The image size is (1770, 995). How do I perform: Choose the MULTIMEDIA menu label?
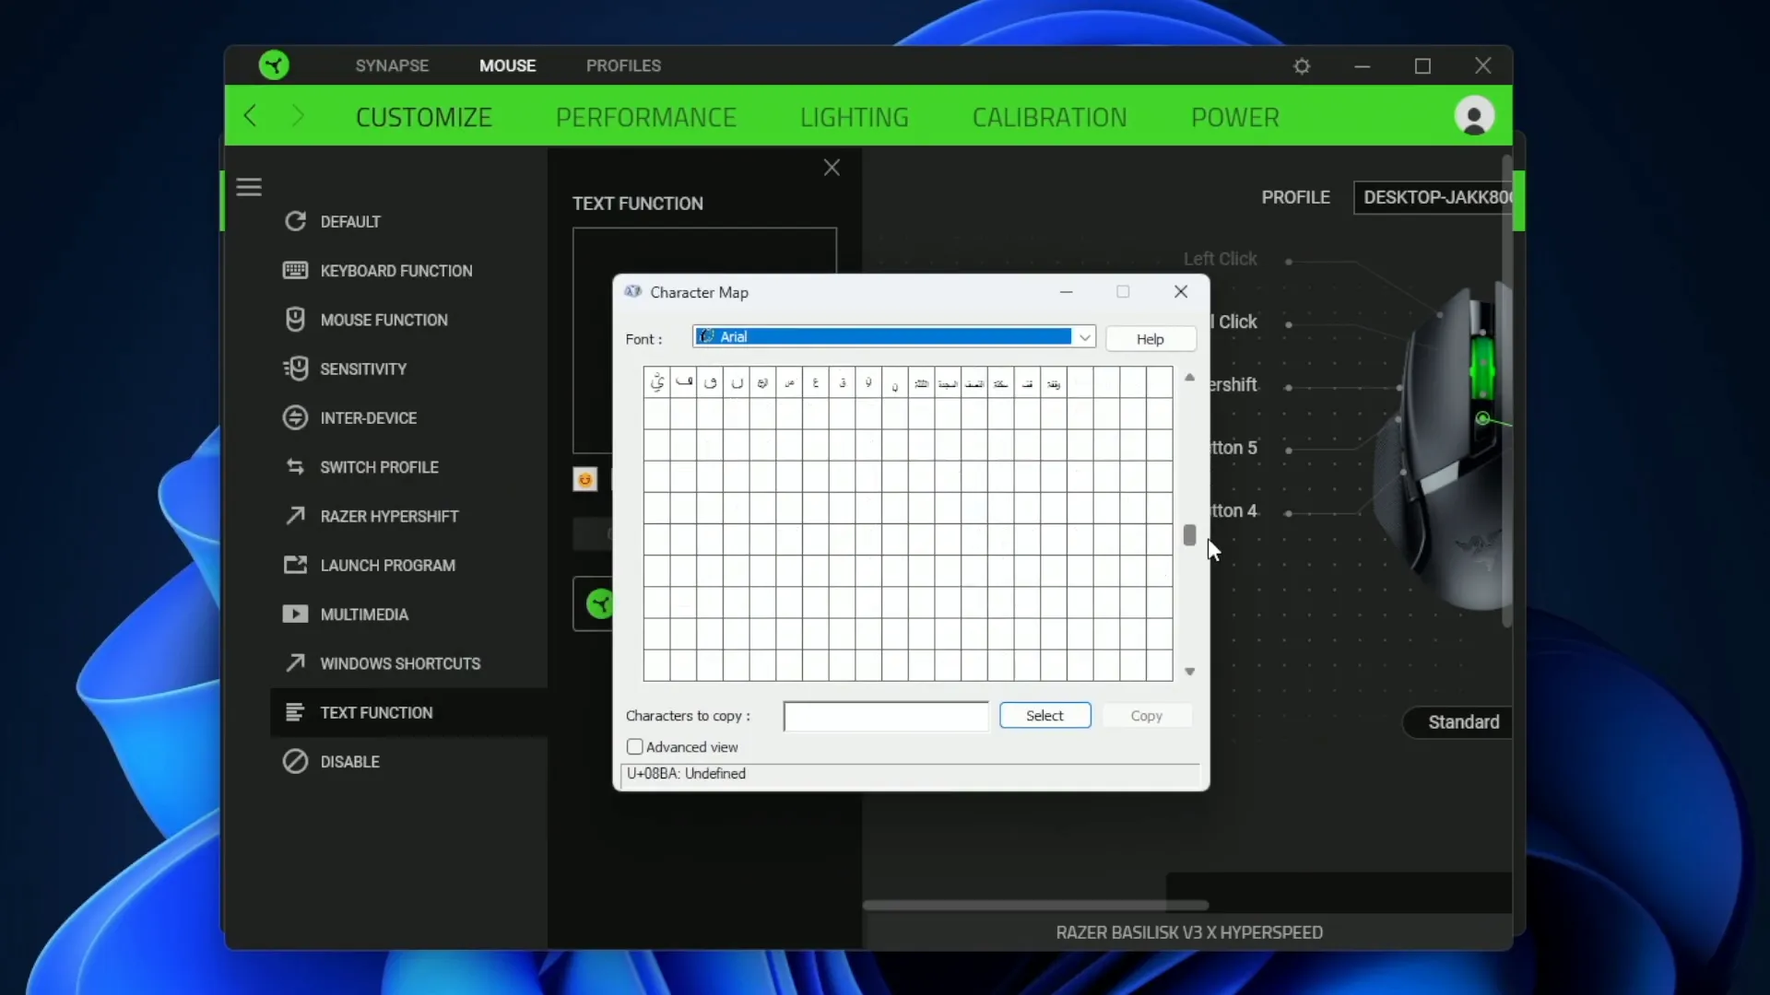pos(364,615)
